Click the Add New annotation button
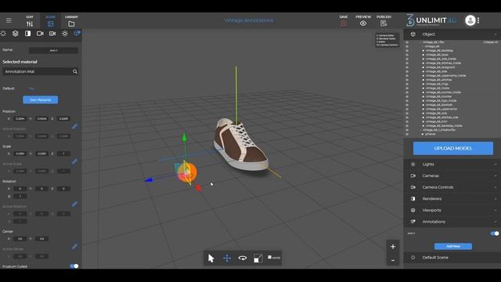This screenshot has height=282, width=501. [453, 246]
